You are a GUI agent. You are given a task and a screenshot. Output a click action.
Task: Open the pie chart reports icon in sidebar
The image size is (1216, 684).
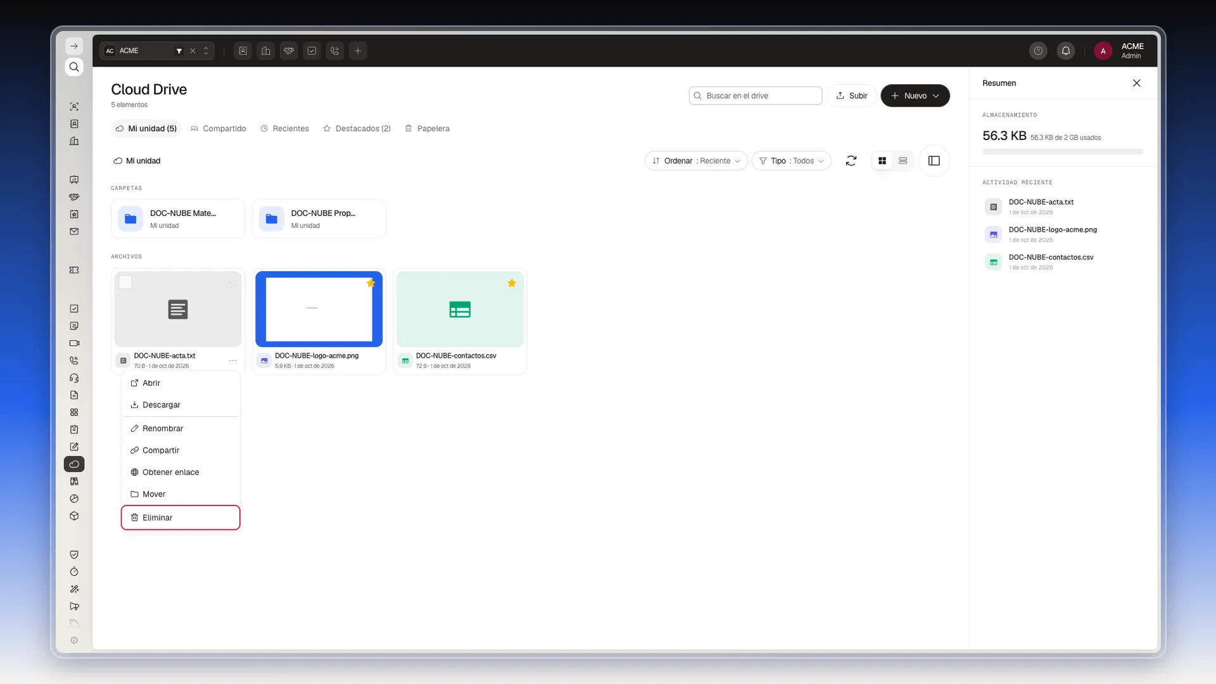74,499
